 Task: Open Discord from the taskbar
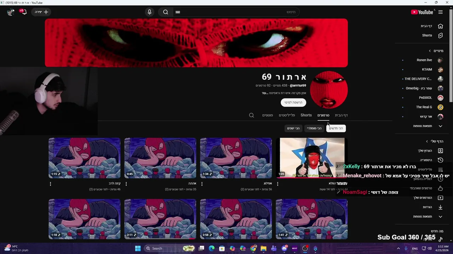click(284, 248)
